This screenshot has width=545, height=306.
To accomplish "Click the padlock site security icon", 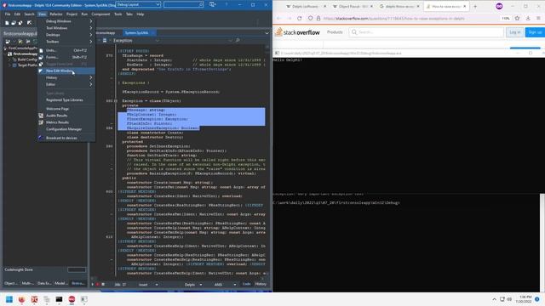I will 318,18.
